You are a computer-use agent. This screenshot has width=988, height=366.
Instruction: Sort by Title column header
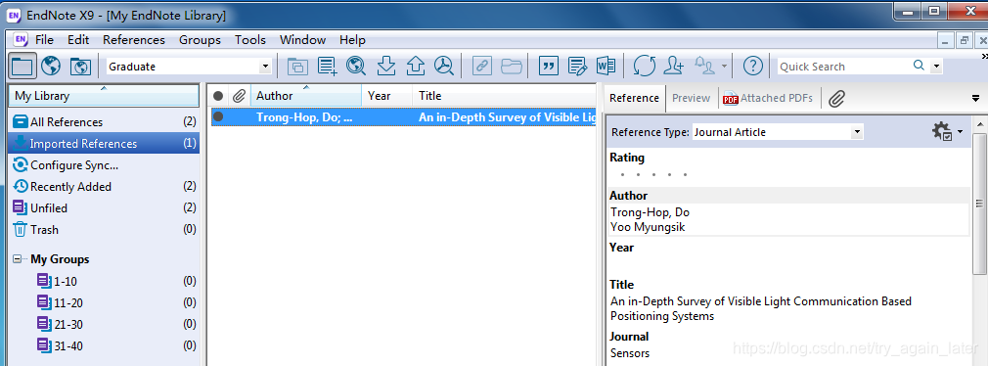(504, 96)
